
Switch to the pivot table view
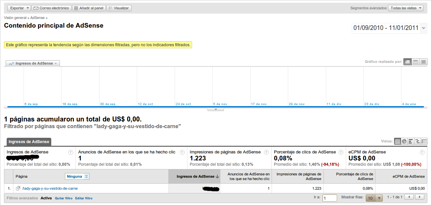coord(424,141)
